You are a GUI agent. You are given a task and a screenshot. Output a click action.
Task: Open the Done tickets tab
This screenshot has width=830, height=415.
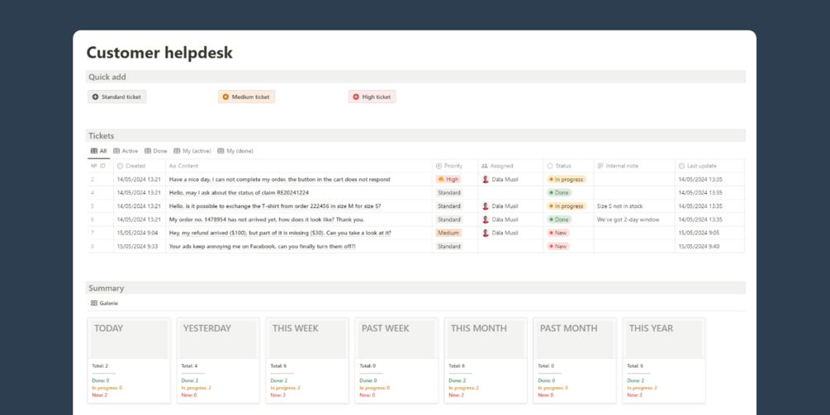click(155, 151)
